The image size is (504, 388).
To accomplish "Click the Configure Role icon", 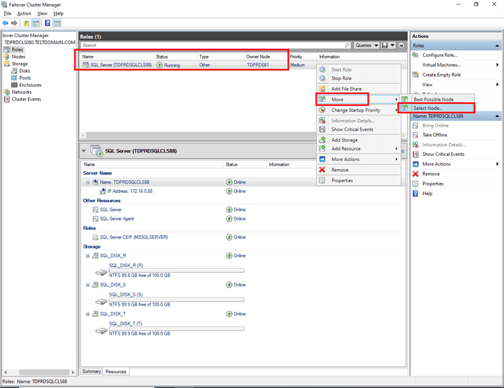I will click(416, 55).
